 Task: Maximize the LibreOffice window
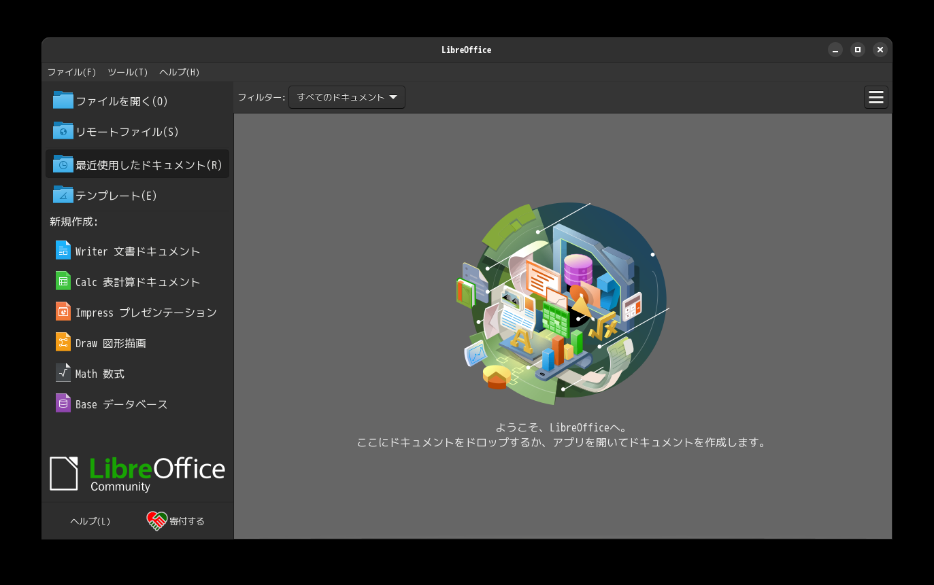tap(858, 50)
